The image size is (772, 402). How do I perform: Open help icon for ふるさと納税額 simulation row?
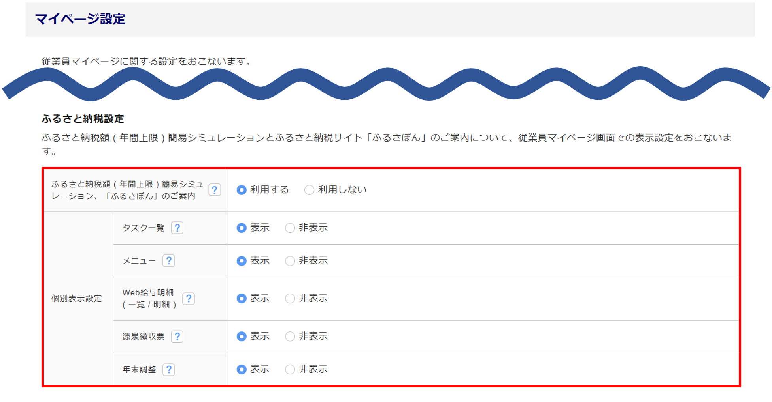[215, 190]
